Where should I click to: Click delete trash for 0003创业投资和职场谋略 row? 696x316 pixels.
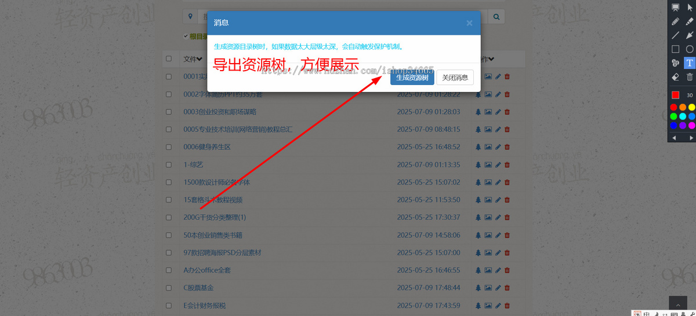point(507,112)
